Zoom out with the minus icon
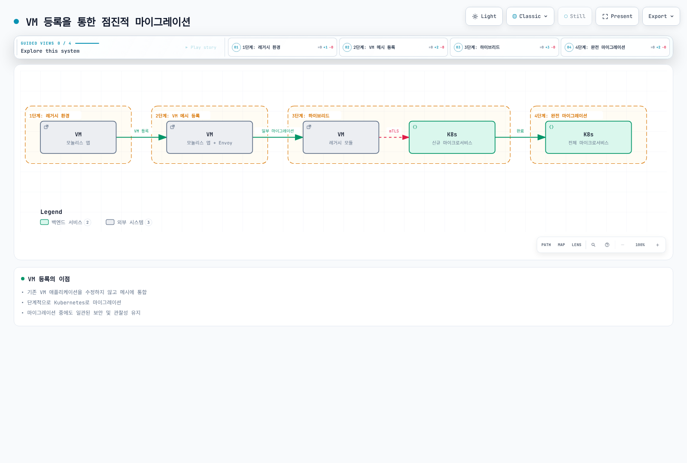The image size is (687, 463). (623, 245)
